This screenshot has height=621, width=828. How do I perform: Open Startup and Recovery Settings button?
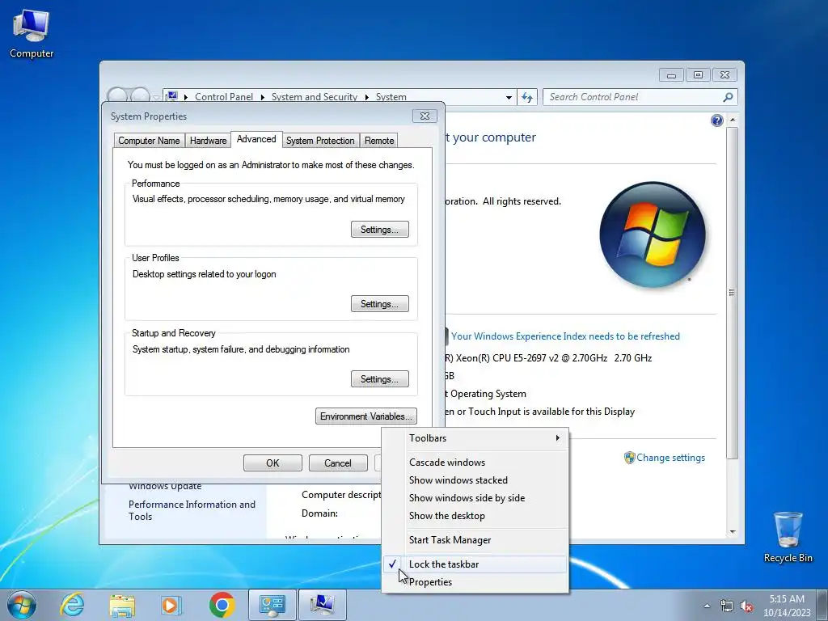[x=380, y=378]
